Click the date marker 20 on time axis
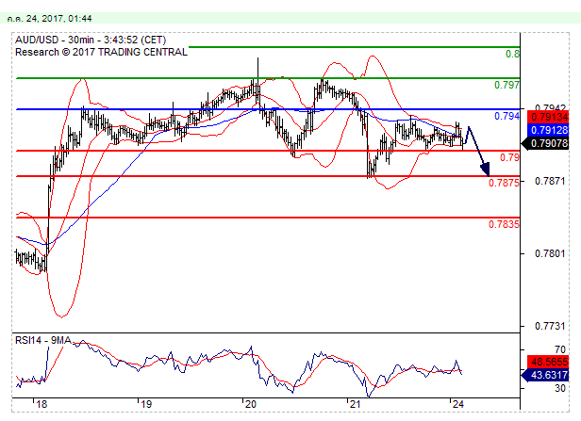Screen dimensions: 581x421 (251, 404)
